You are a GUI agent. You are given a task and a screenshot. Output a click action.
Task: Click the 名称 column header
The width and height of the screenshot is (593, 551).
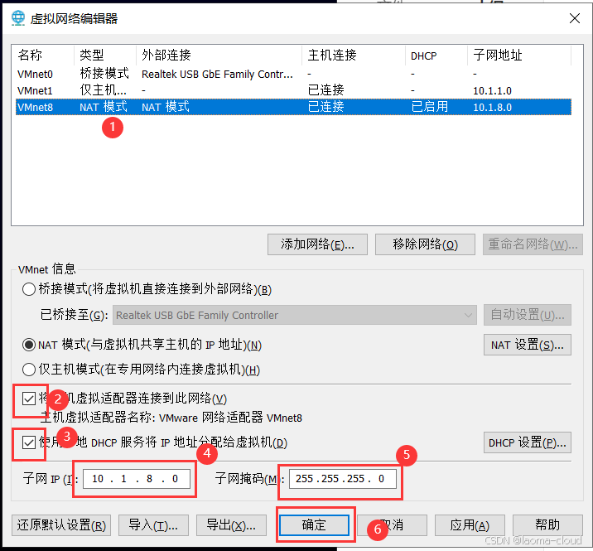click(43, 56)
